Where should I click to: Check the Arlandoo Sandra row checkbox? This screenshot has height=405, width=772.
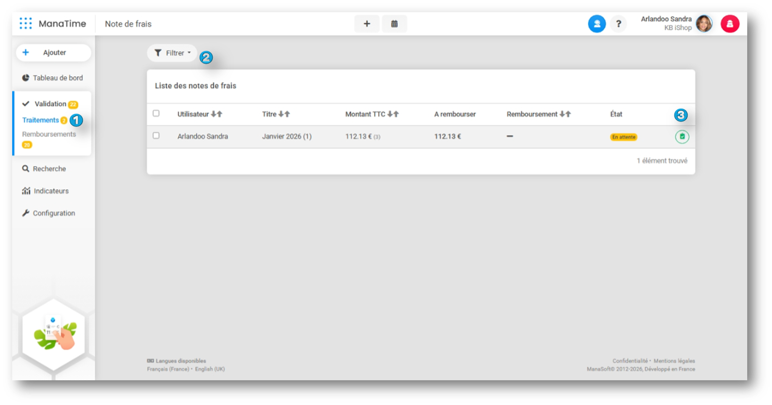[156, 136]
